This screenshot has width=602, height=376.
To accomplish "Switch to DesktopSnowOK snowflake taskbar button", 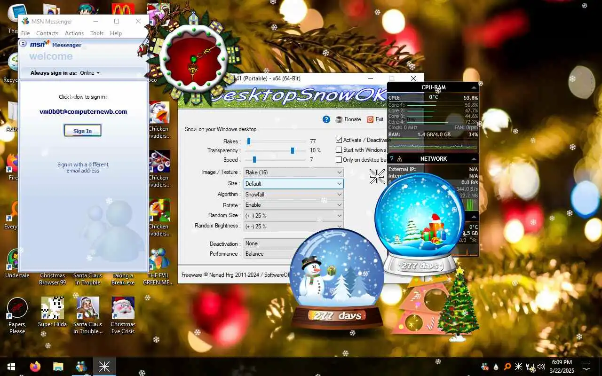I will point(104,367).
